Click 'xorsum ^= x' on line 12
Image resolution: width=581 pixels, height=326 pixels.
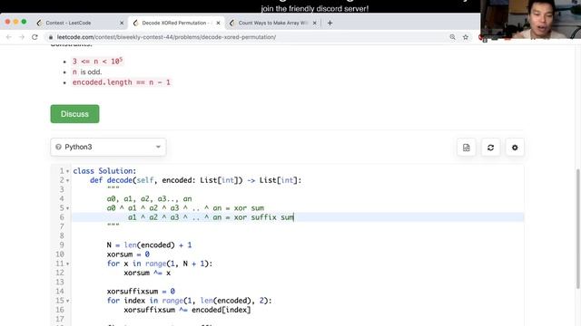tap(147, 273)
